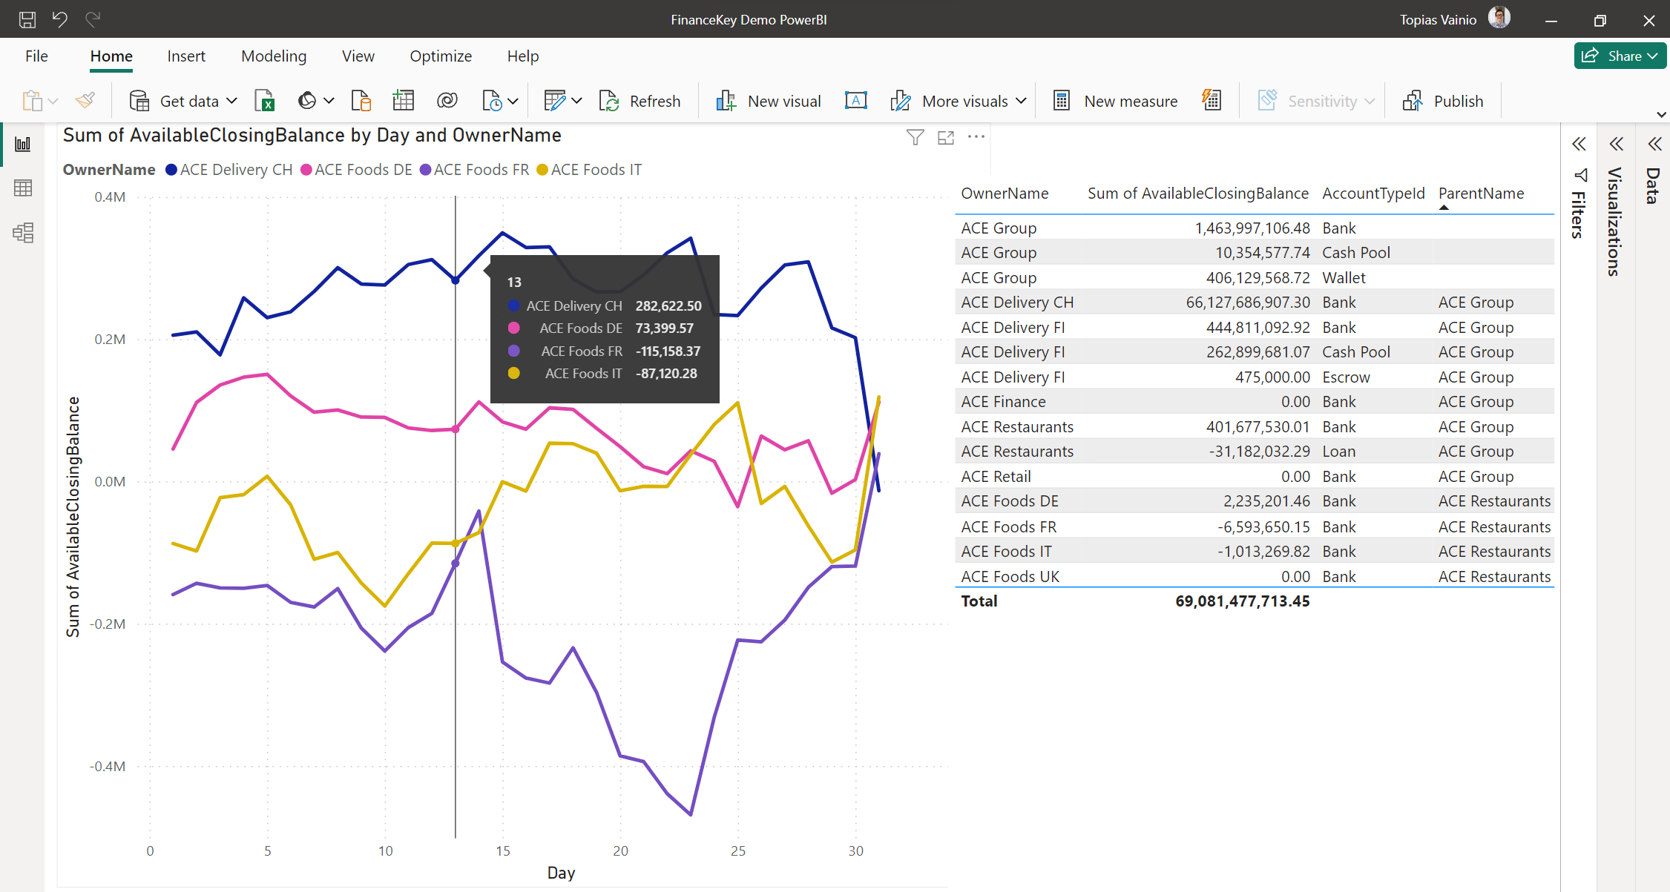Viewport: 1670px width, 892px height.
Task: Sort by Sum of AvailableClosingBalance header
Action: pos(1198,194)
